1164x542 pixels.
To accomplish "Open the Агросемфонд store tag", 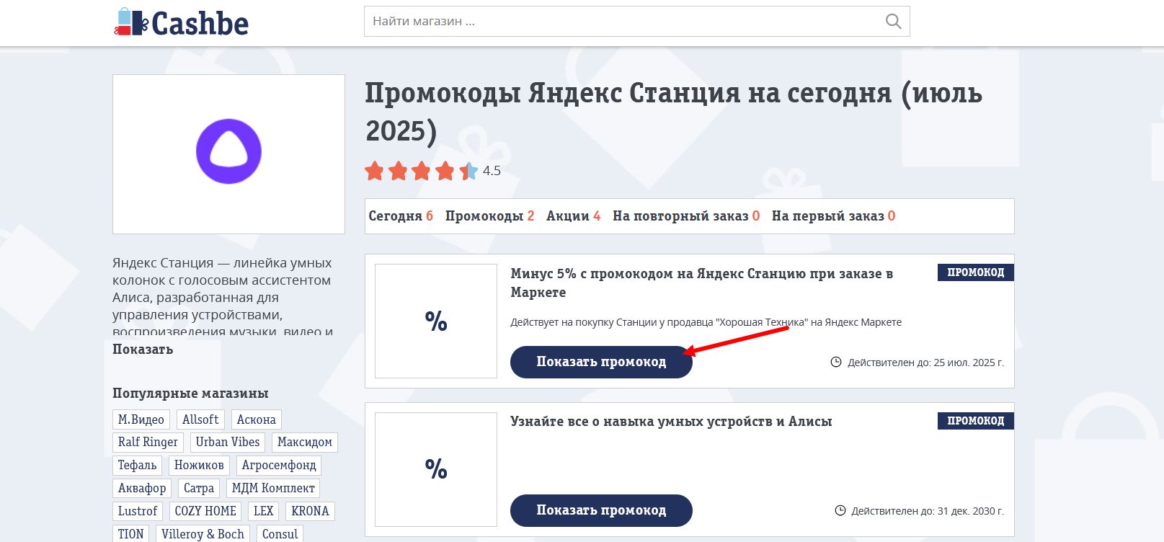I will 279,466.
